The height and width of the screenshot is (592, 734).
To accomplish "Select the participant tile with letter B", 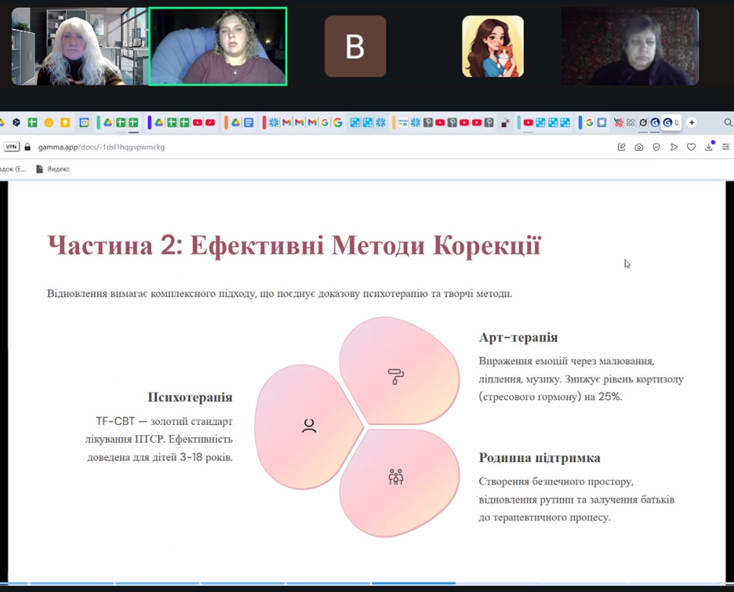I will (x=355, y=46).
